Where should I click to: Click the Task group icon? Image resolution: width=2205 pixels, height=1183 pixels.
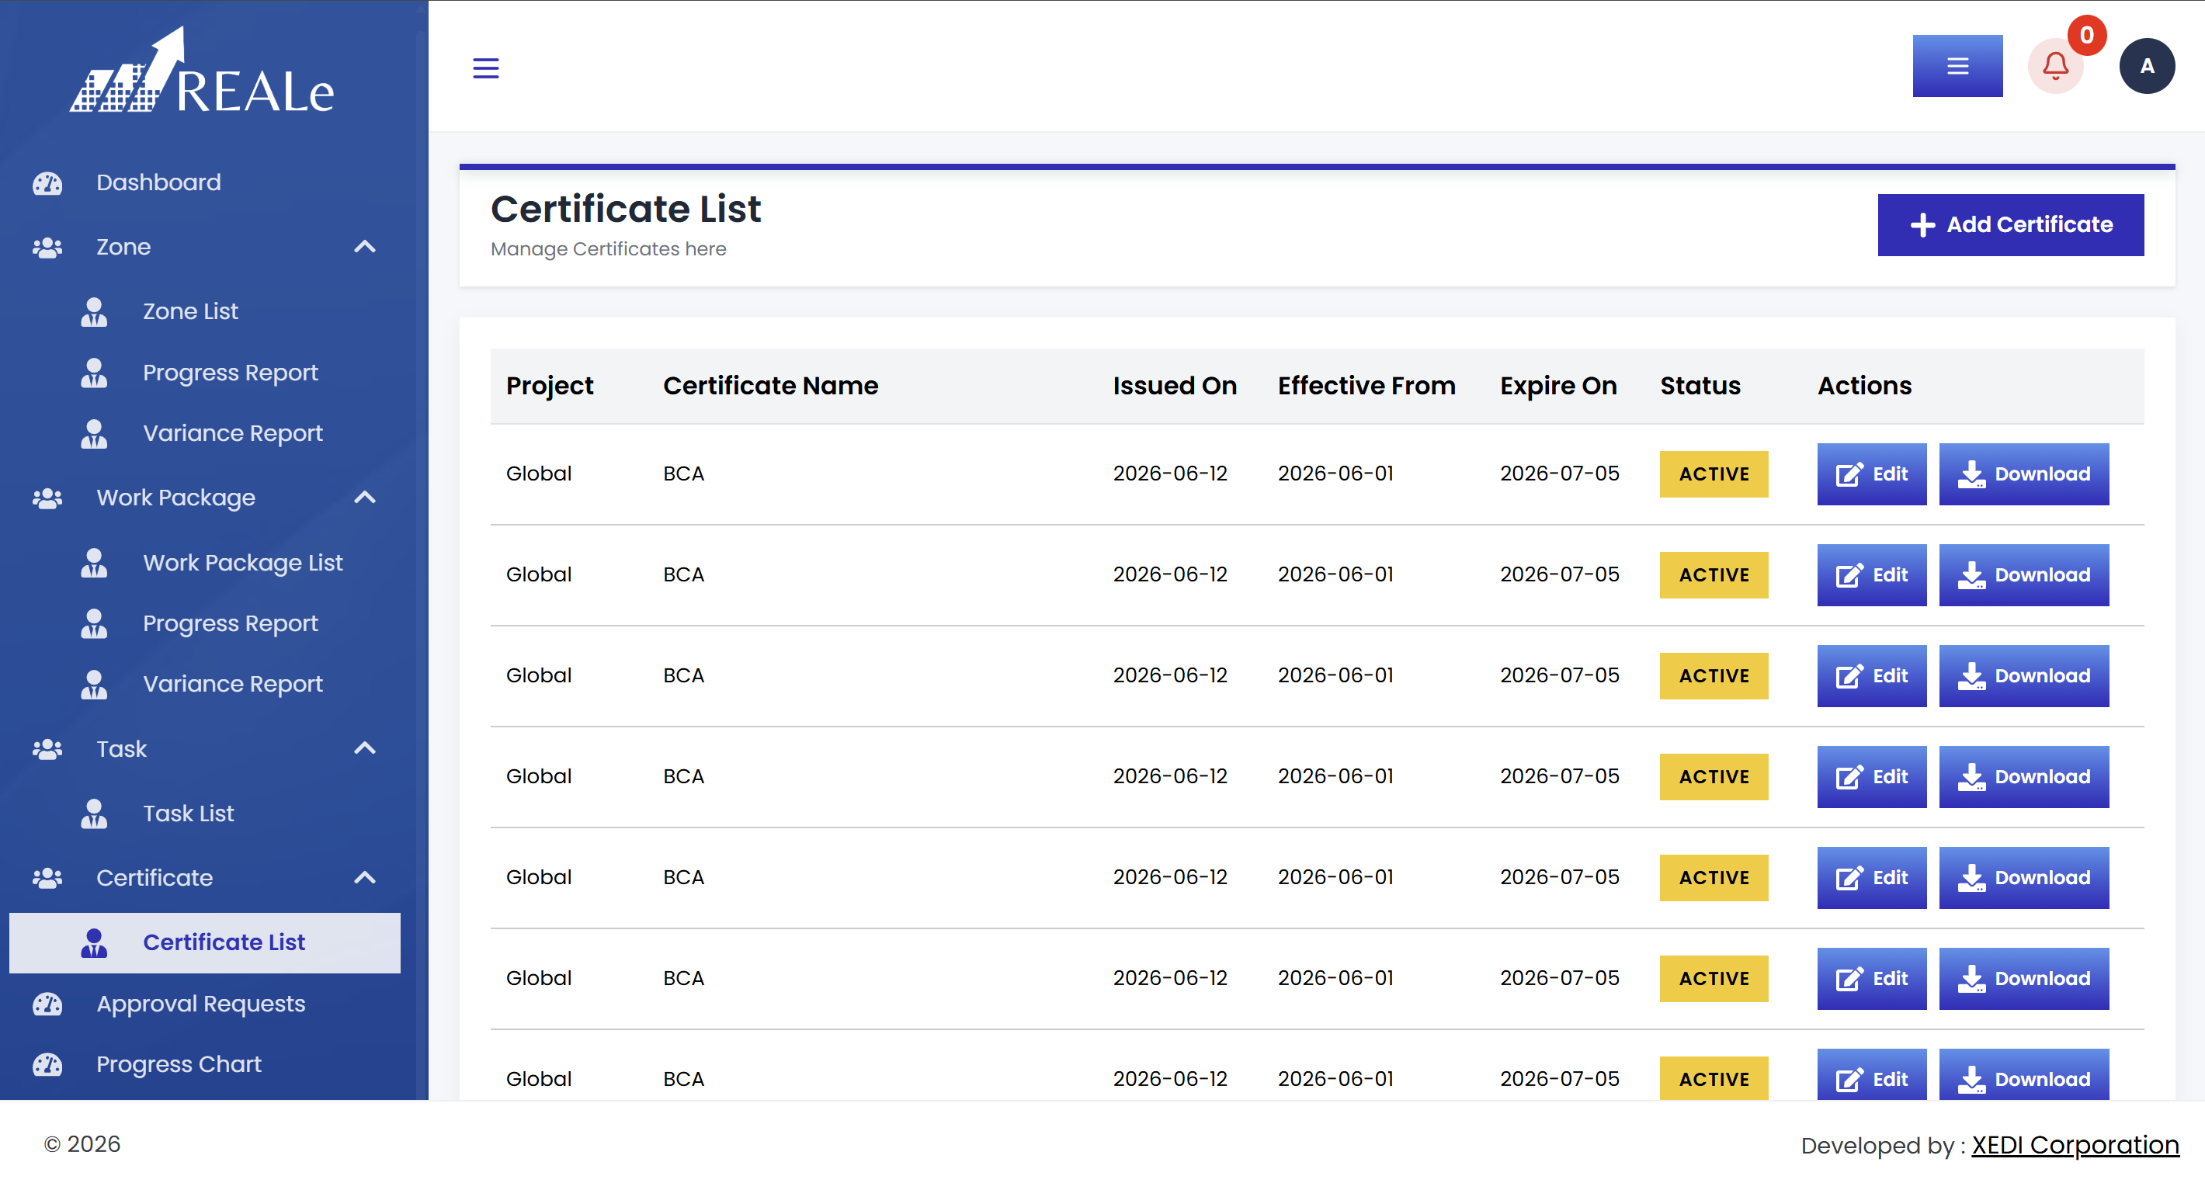pos(47,749)
